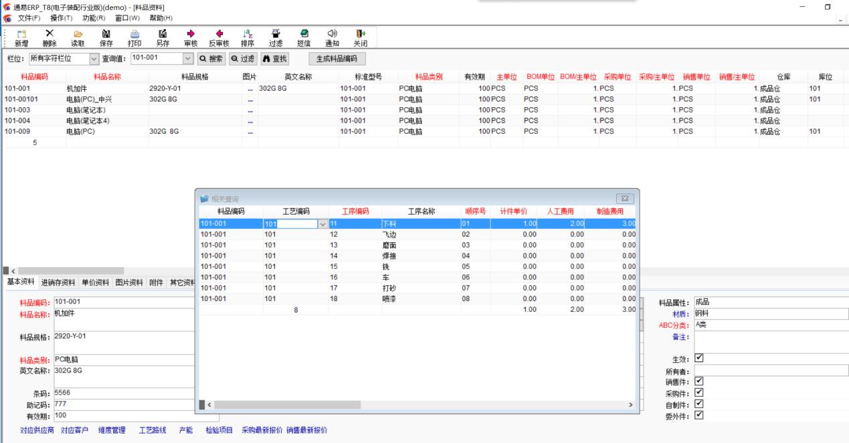Select the 喷漆 row in the dialog
Screen dimensions: 849x443
[417, 298]
